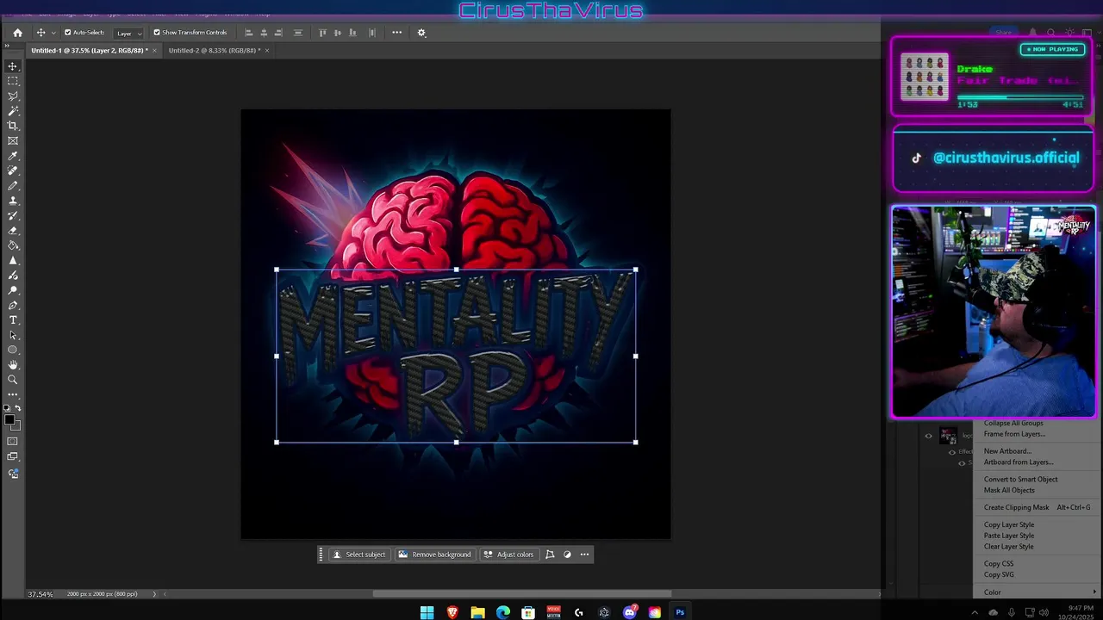Open the Edit Toolbar three-dots icon
Screen dimensions: 1103x620
coord(13,394)
